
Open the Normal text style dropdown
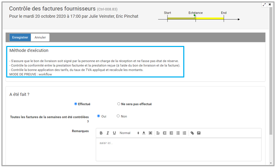click(x=129, y=133)
